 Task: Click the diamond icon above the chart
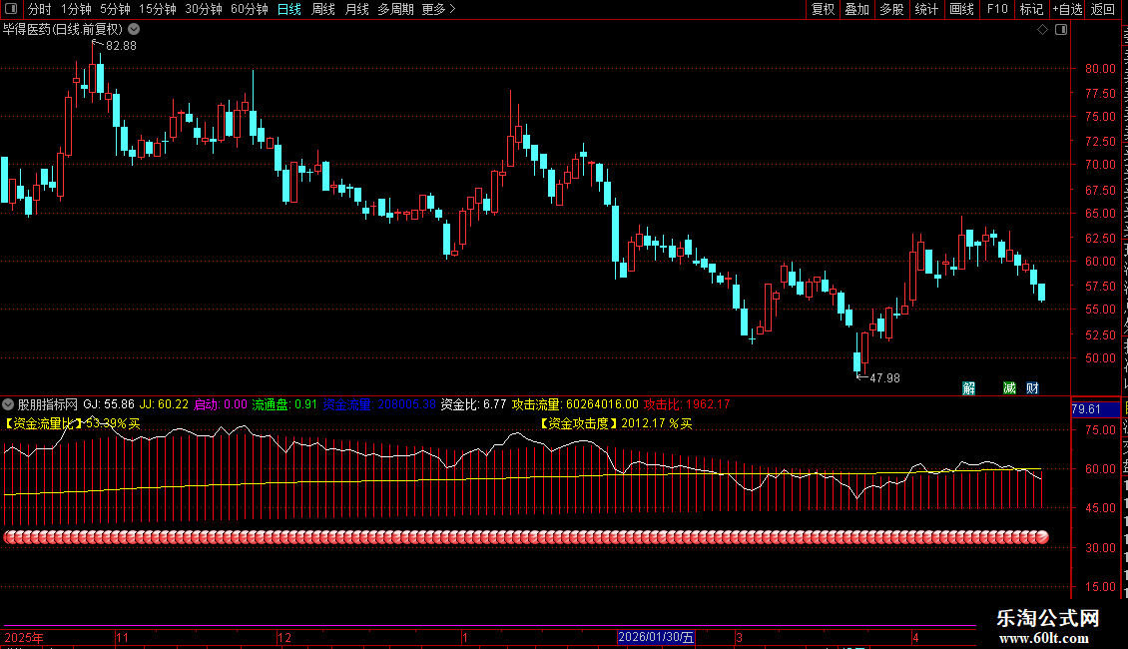(1042, 30)
